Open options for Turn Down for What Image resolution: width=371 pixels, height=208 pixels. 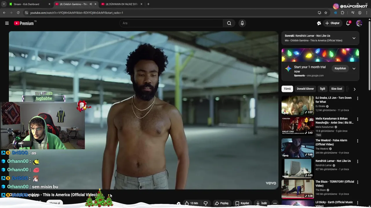357,99
